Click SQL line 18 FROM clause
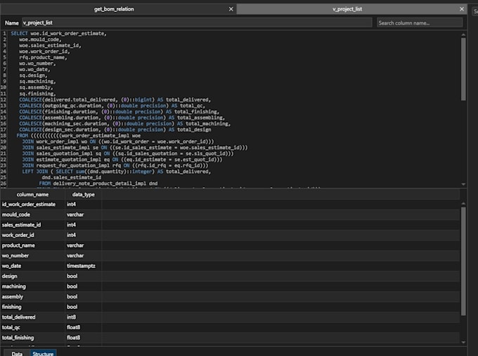Viewport: 478px width, 356px height. 79,136
